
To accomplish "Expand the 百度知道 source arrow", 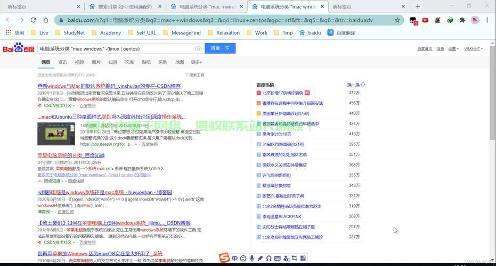I will [x=62, y=181].
